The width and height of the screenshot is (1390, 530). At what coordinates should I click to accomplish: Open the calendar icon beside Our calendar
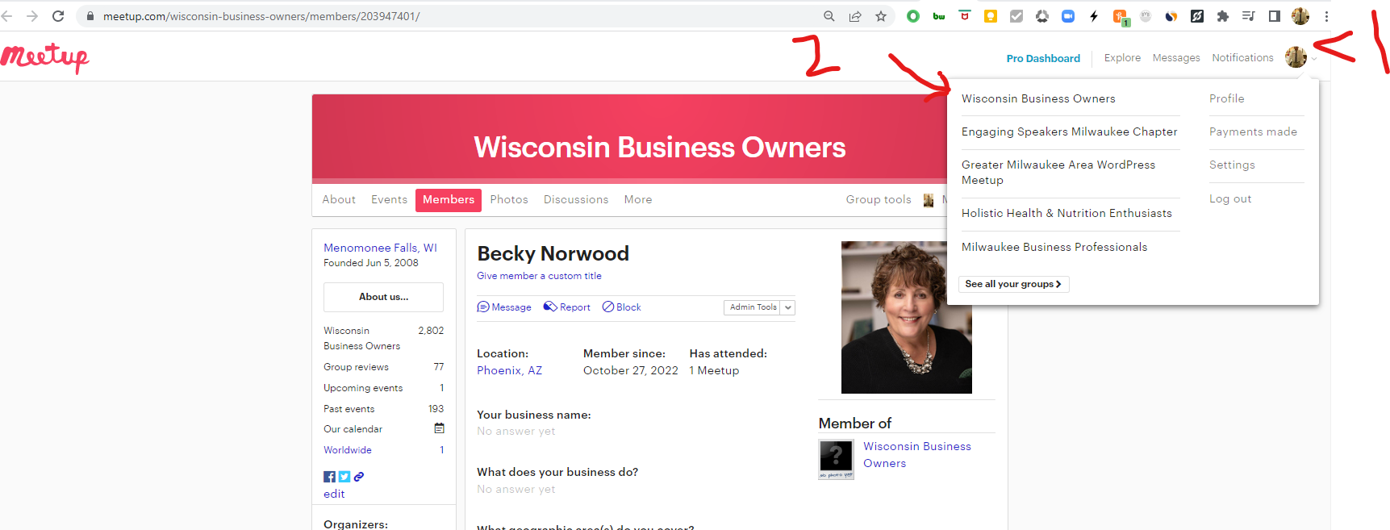point(440,428)
